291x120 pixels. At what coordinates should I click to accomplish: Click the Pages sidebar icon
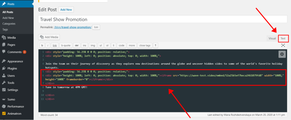click(x=4, y=45)
